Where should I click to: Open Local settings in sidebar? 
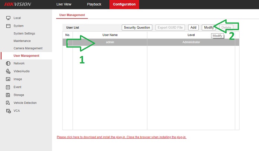[x=17, y=18]
